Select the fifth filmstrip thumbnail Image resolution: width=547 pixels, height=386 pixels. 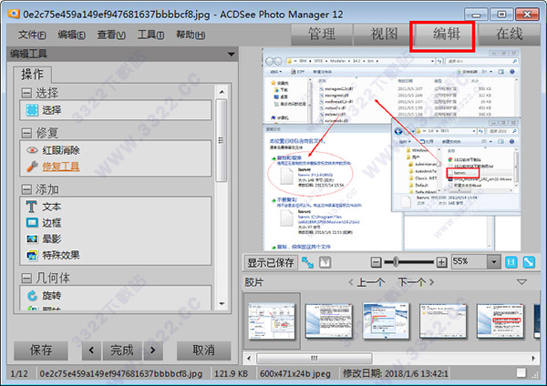pos(500,320)
